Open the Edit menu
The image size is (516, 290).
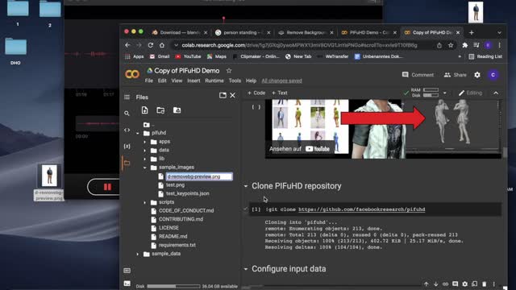click(162, 81)
